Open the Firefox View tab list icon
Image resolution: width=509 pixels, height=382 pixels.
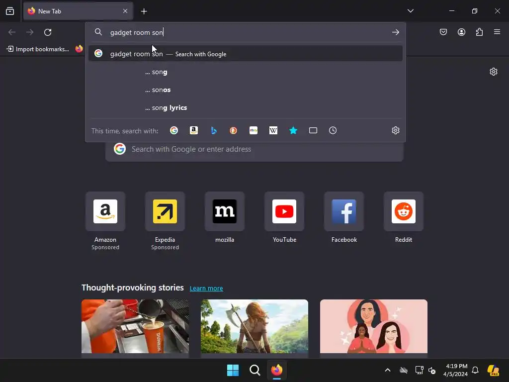pyautogui.click(x=10, y=11)
